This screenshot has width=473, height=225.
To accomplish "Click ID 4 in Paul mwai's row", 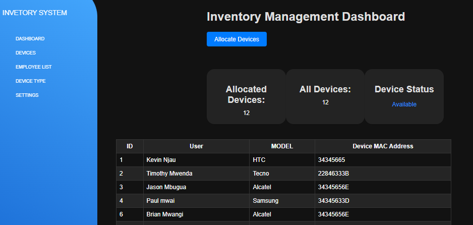I will pos(130,201).
